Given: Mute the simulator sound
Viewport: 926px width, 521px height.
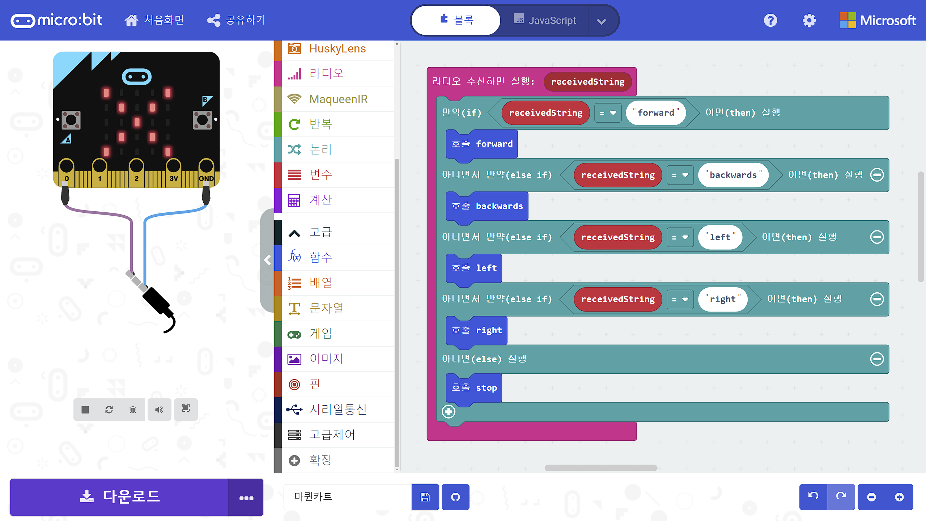Looking at the screenshot, I should pos(159,410).
